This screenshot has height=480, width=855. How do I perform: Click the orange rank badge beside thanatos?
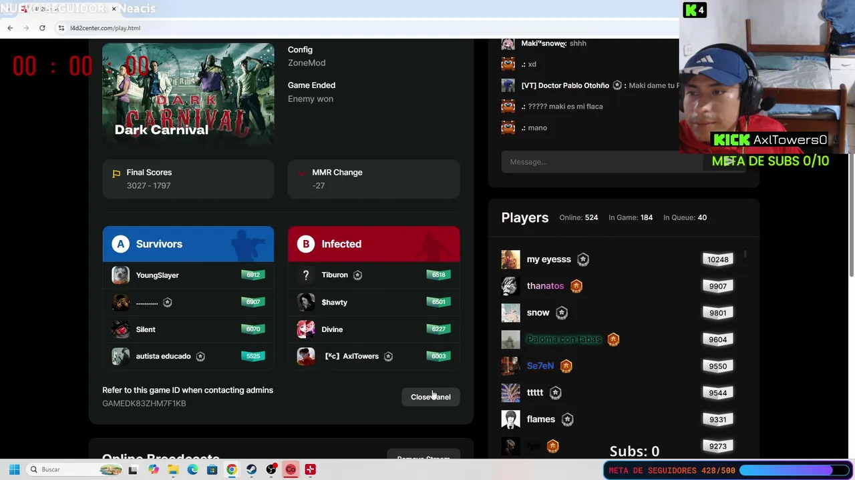click(x=576, y=286)
